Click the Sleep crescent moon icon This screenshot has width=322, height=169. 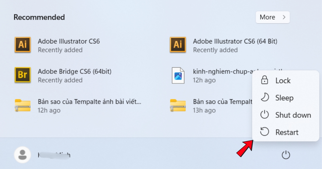click(x=265, y=98)
